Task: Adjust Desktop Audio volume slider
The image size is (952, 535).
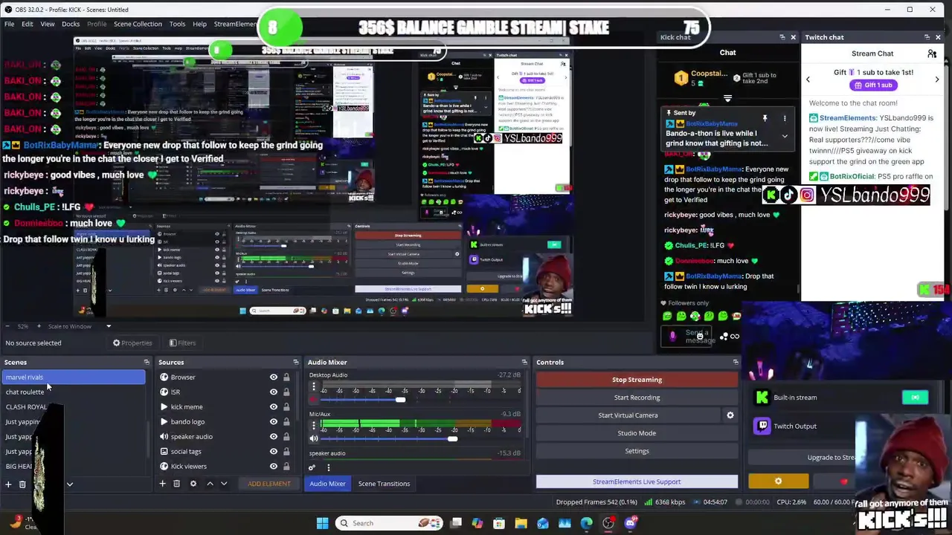Action: [x=400, y=400]
